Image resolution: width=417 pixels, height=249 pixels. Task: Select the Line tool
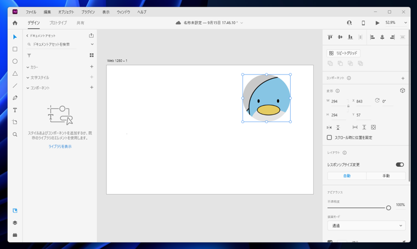point(15,86)
